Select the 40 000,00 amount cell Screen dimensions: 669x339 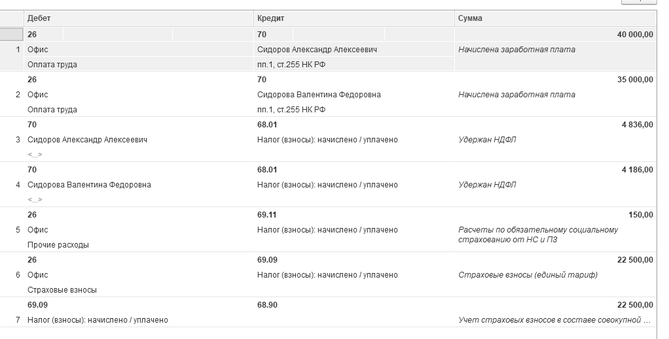[634, 34]
